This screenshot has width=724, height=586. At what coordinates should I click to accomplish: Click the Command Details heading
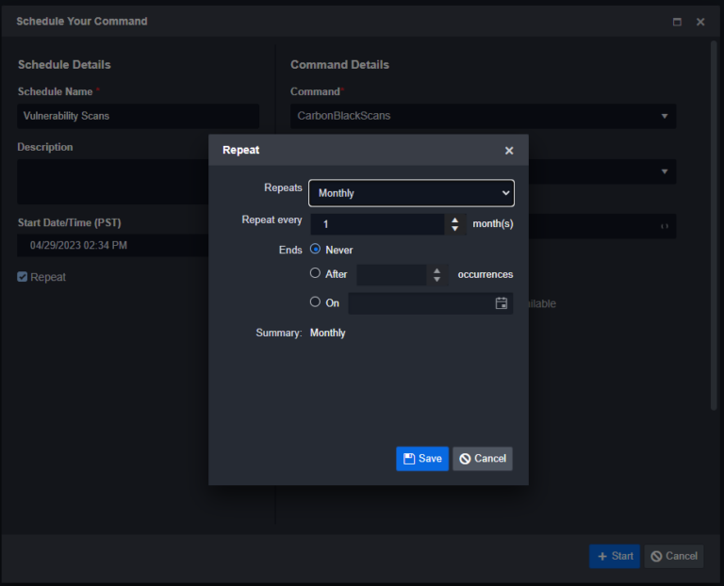pos(339,65)
